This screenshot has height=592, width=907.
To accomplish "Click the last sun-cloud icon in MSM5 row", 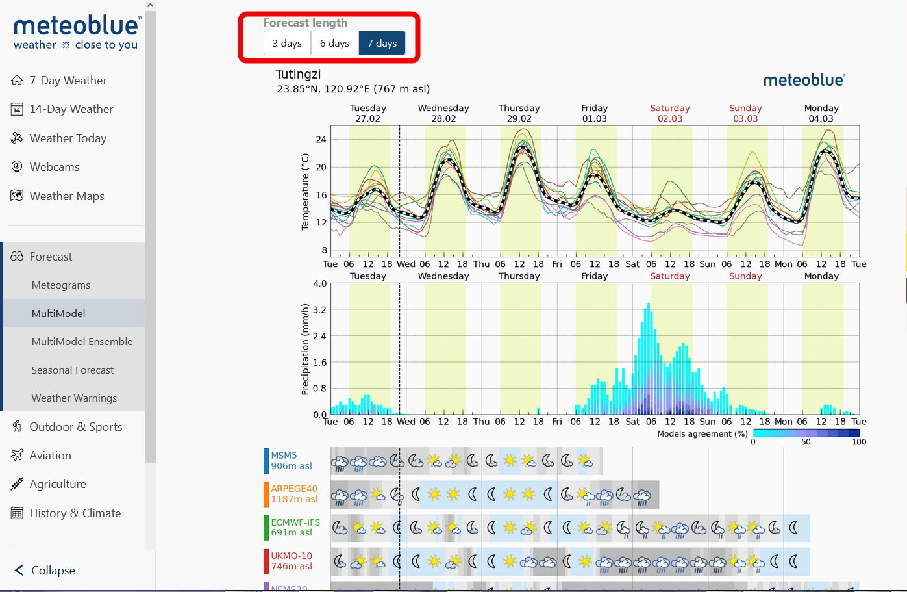I will click(x=586, y=461).
